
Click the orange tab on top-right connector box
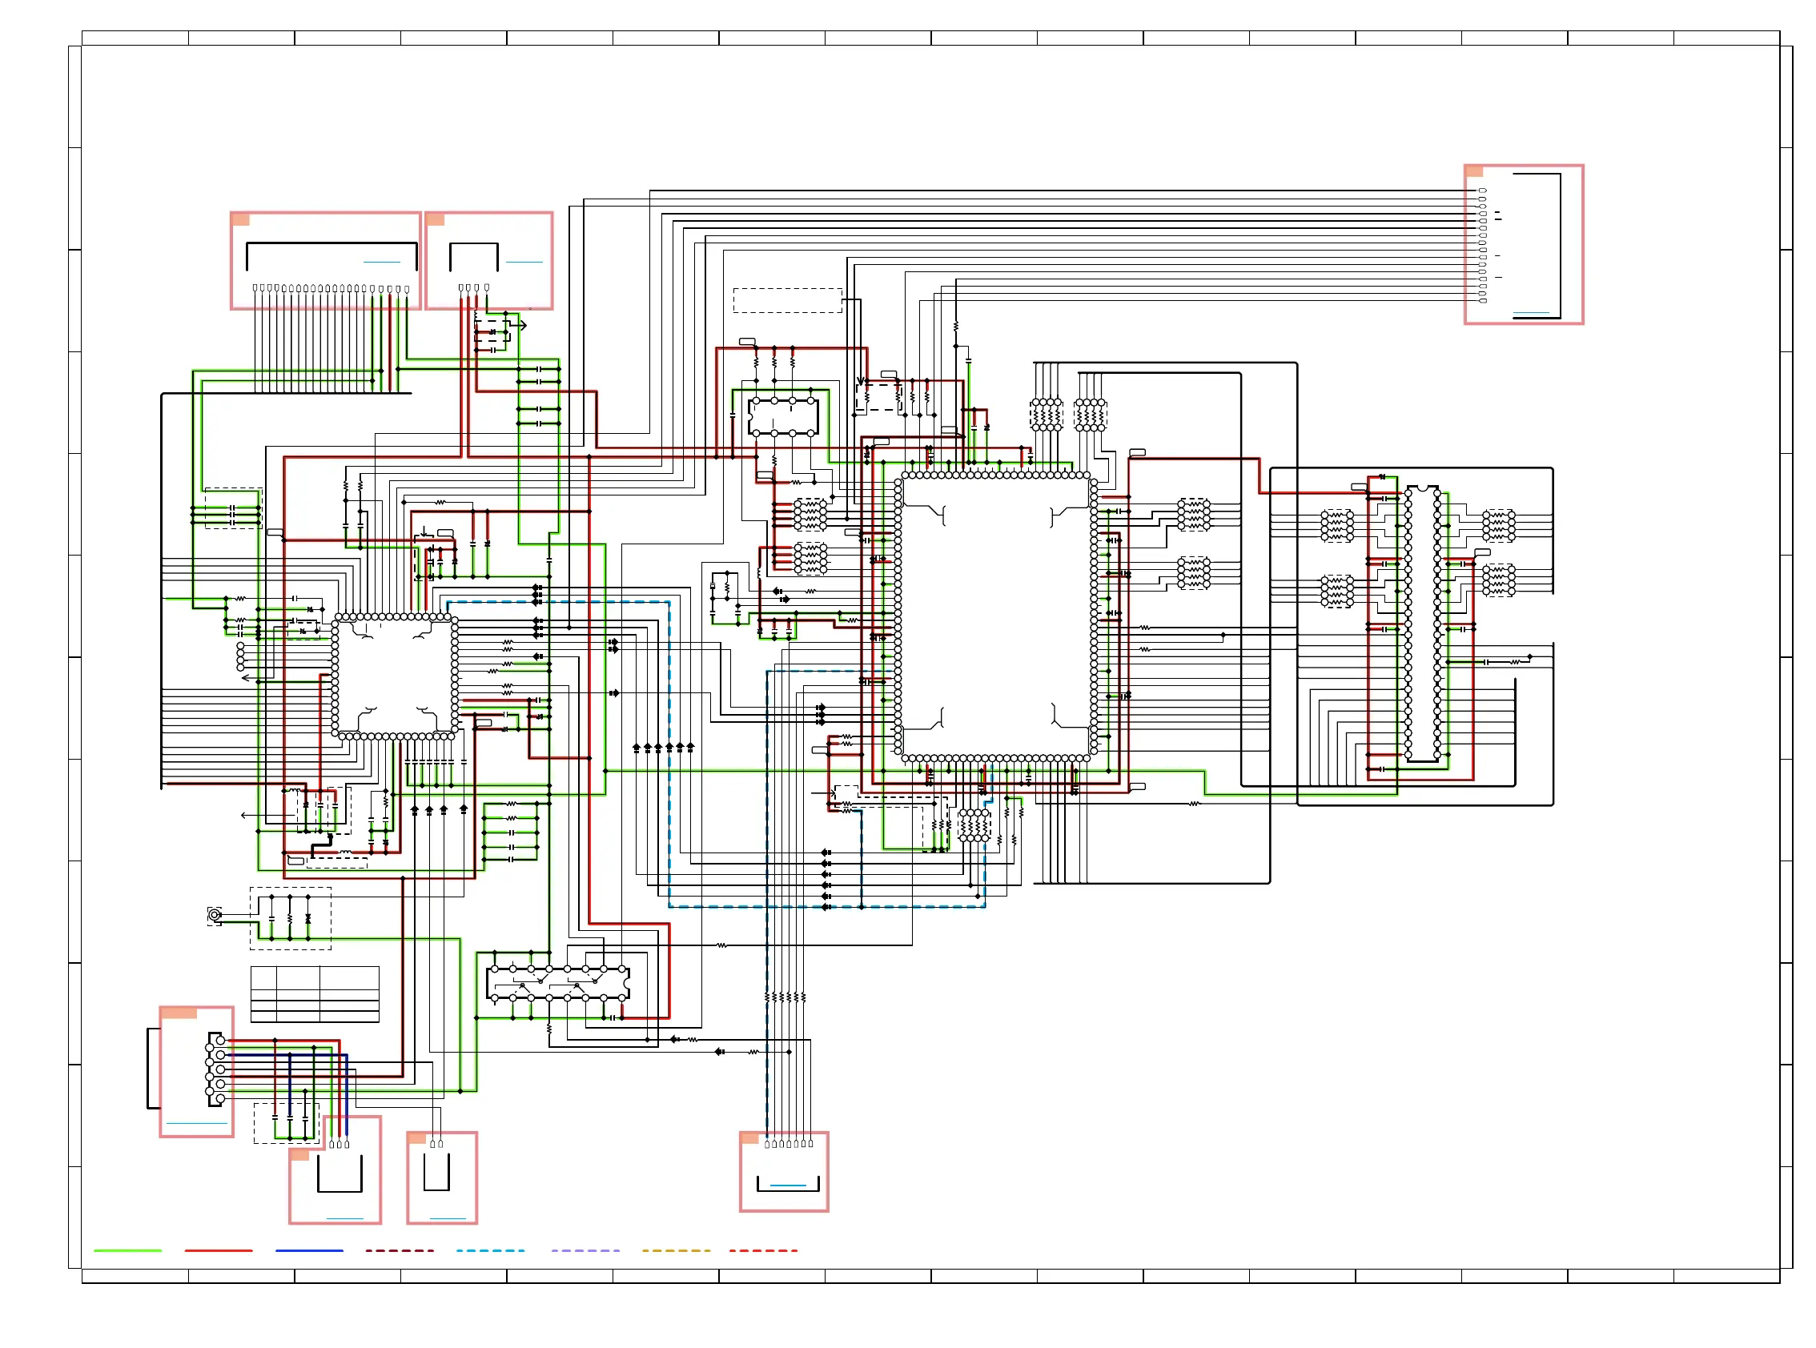(x=1474, y=171)
